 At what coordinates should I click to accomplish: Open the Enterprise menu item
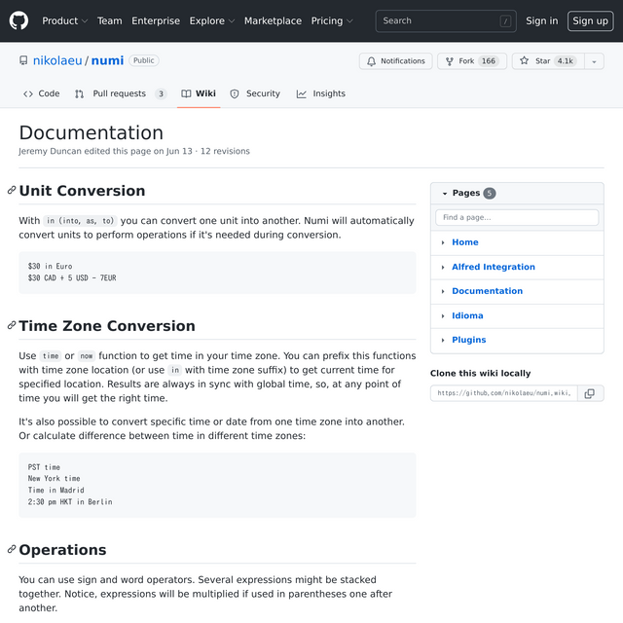coord(156,20)
